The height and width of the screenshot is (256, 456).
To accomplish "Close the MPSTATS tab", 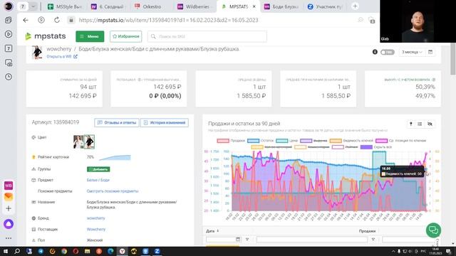I will point(254,6).
